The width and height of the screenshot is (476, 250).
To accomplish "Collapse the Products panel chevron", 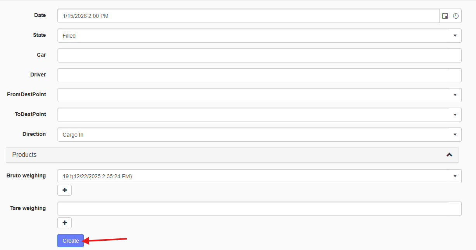I will pos(449,155).
